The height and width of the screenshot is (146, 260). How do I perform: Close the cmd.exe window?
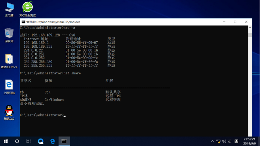[246, 22]
